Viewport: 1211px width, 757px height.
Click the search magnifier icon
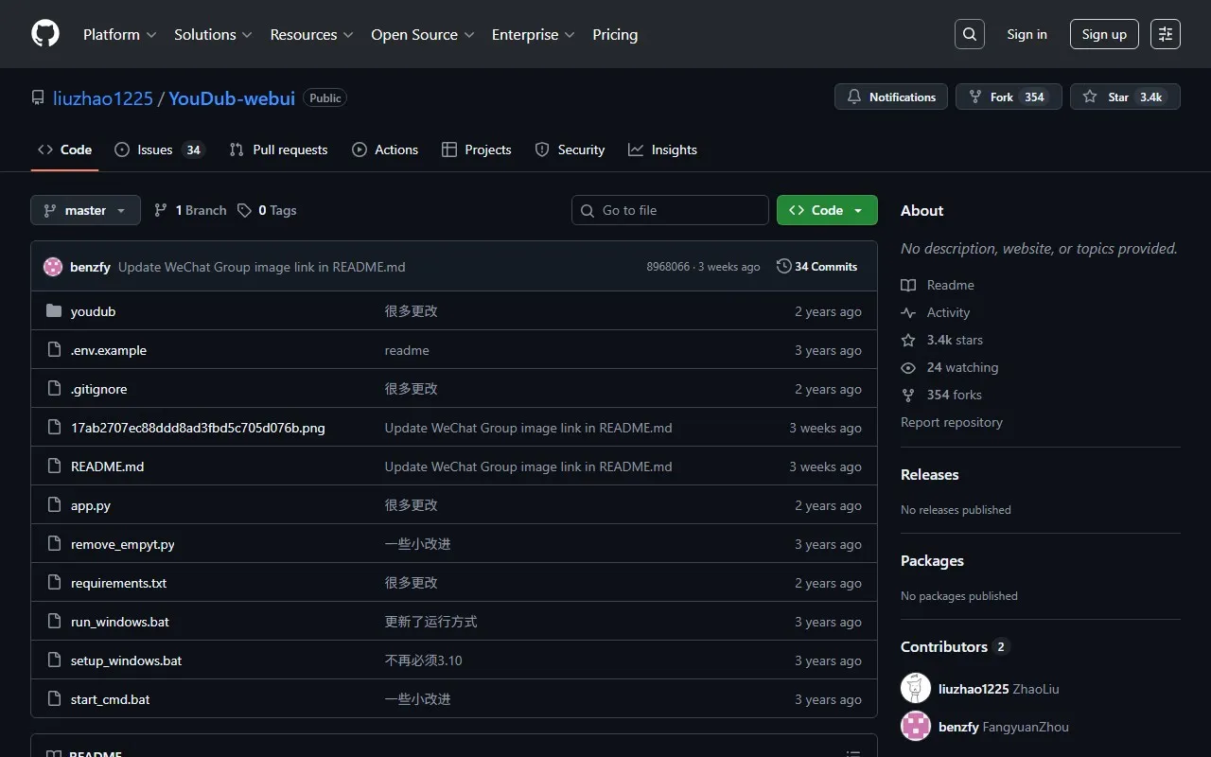click(970, 34)
